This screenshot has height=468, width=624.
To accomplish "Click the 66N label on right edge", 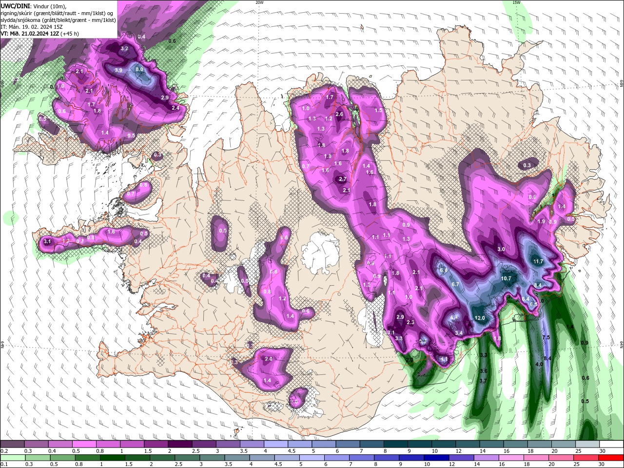I will click(x=622, y=83).
